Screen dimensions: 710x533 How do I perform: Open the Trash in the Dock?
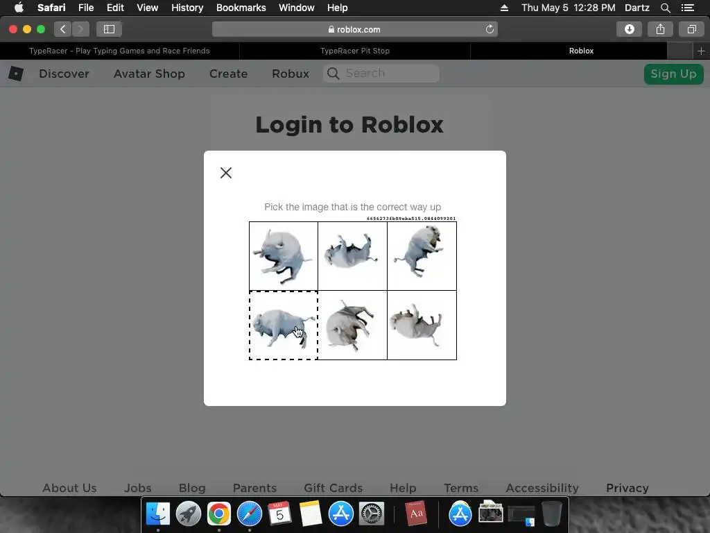551,514
